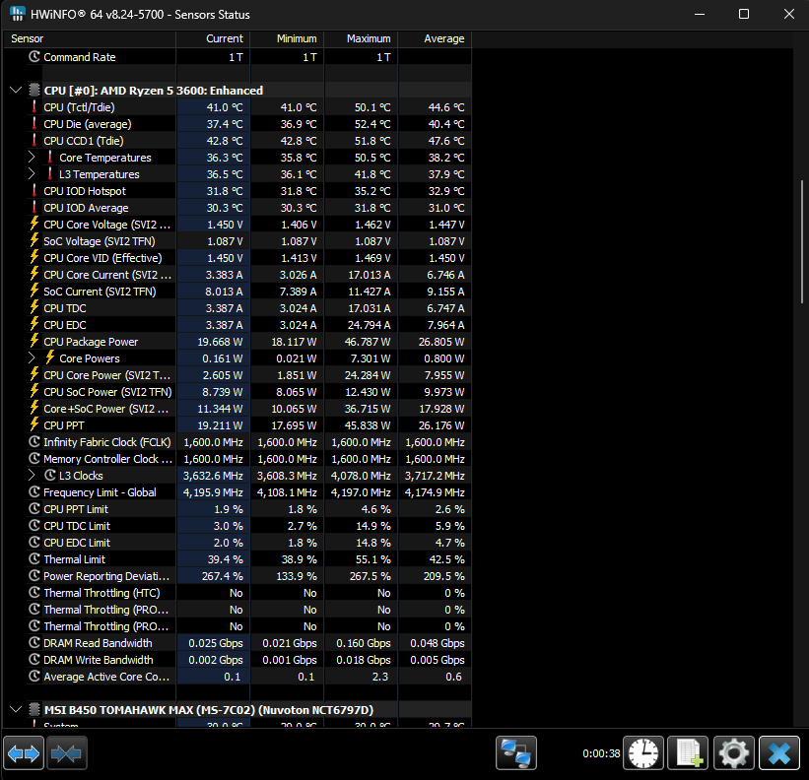Start logging with the sheet-plus icon
The height and width of the screenshot is (780, 809).
(x=689, y=753)
